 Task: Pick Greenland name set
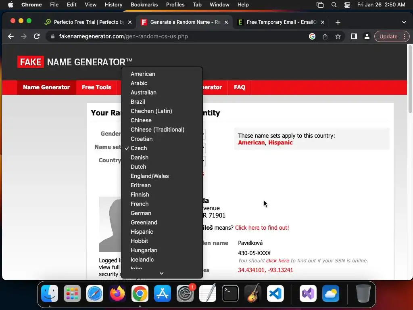click(x=162, y=222)
